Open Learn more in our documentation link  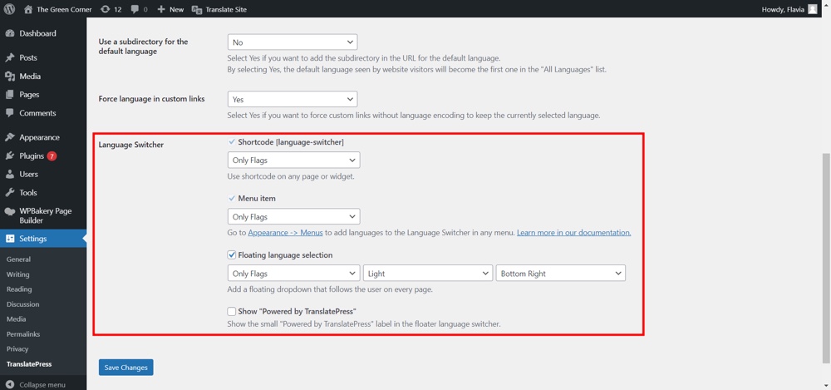point(574,232)
